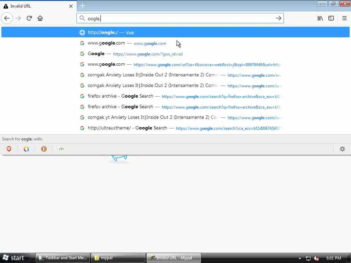Minimize the Mypal browser window
Image resolution: width=351 pixels, height=263 pixels.
click(x=322, y=3)
